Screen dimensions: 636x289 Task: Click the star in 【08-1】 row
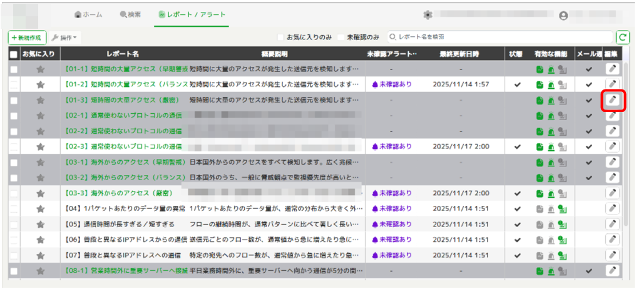coord(40,271)
